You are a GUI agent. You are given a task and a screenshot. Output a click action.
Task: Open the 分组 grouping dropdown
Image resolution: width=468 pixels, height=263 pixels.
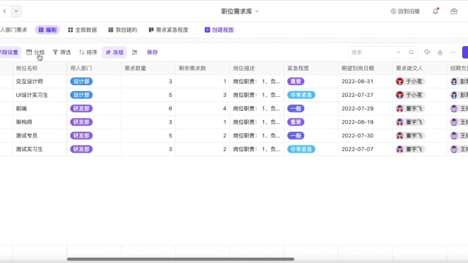(x=35, y=52)
